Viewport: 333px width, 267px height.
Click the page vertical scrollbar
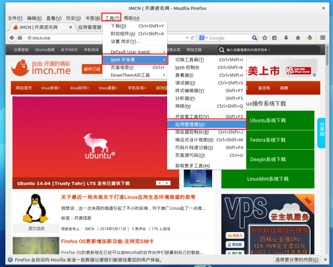click(327, 149)
